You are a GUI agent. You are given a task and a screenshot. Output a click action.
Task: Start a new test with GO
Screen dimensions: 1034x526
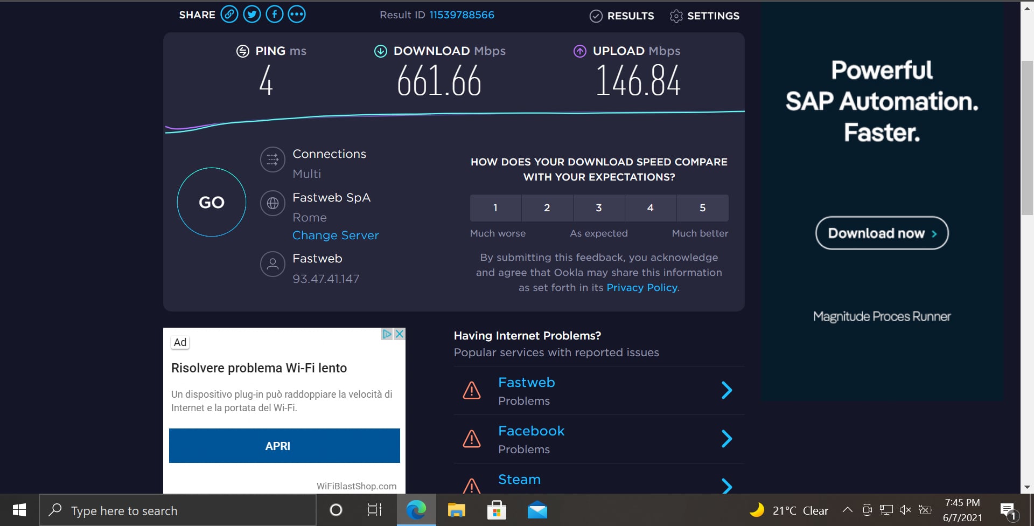click(x=212, y=202)
